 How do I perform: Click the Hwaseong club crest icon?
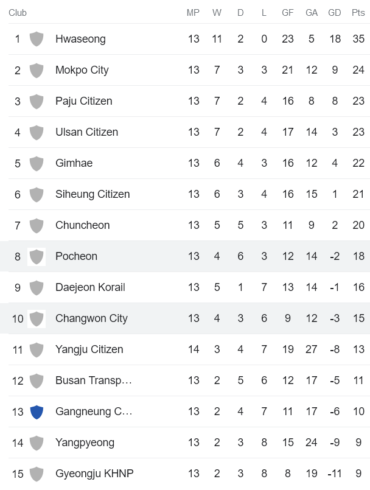click(37, 38)
